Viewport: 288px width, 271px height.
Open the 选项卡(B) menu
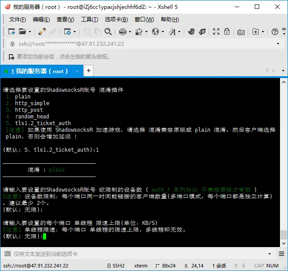point(117,20)
